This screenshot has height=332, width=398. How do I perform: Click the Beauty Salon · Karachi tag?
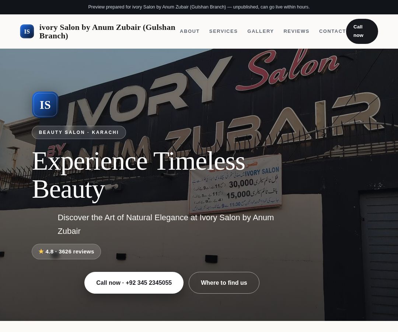point(79,132)
